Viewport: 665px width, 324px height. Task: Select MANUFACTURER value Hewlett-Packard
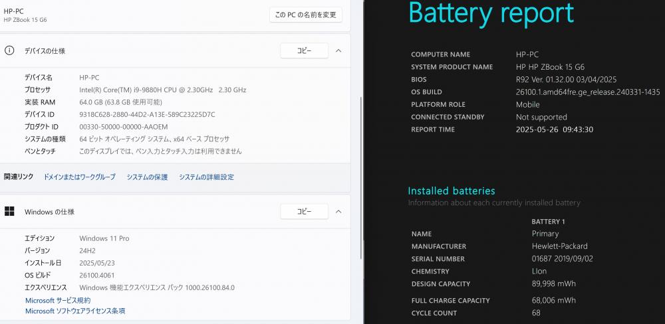coord(559,246)
